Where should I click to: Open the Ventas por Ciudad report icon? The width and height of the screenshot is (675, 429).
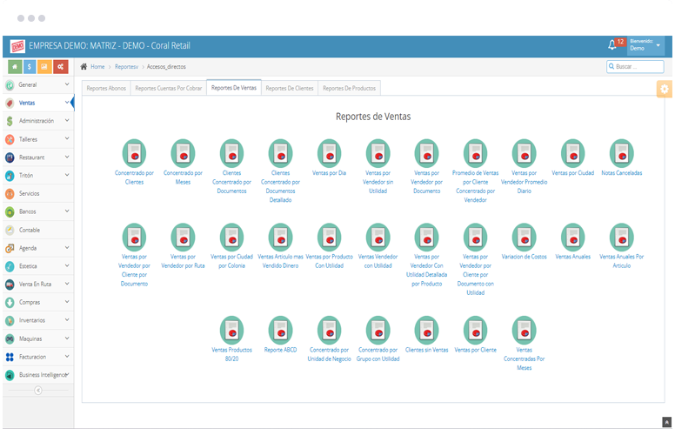(573, 153)
